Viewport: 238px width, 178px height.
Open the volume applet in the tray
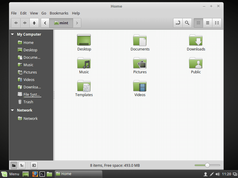[x=217, y=174]
